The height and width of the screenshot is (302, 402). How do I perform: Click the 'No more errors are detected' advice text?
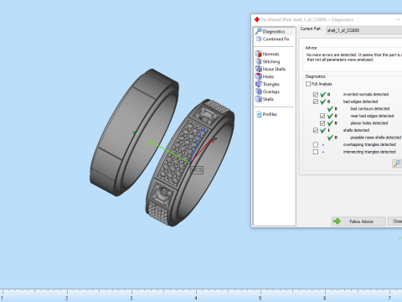[354, 57]
